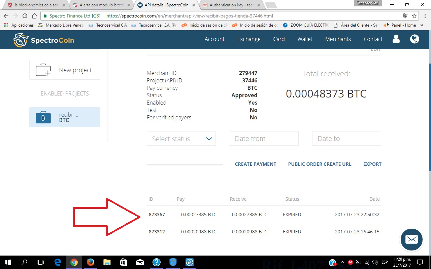Click the bitcoin briefcase project icon
The width and height of the screenshot is (431, 269).
(43, 117)
